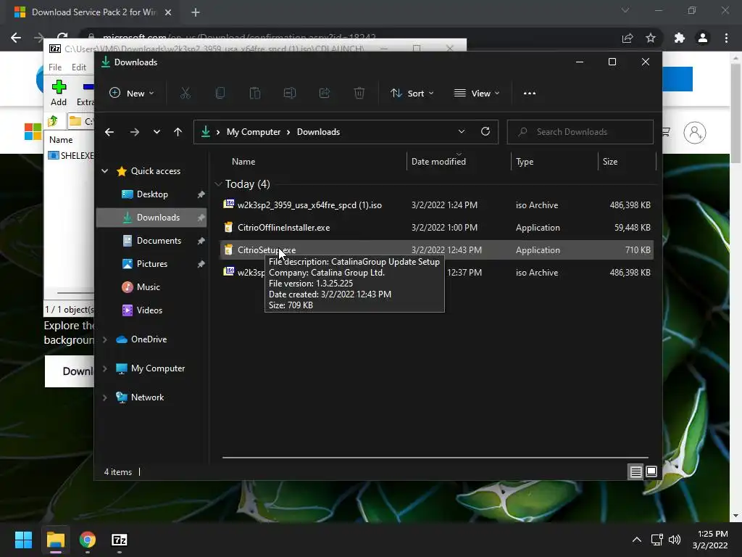
Task: Open File menu in 7-Zip window
Action: pyautogui.click(x=55, y=67)
